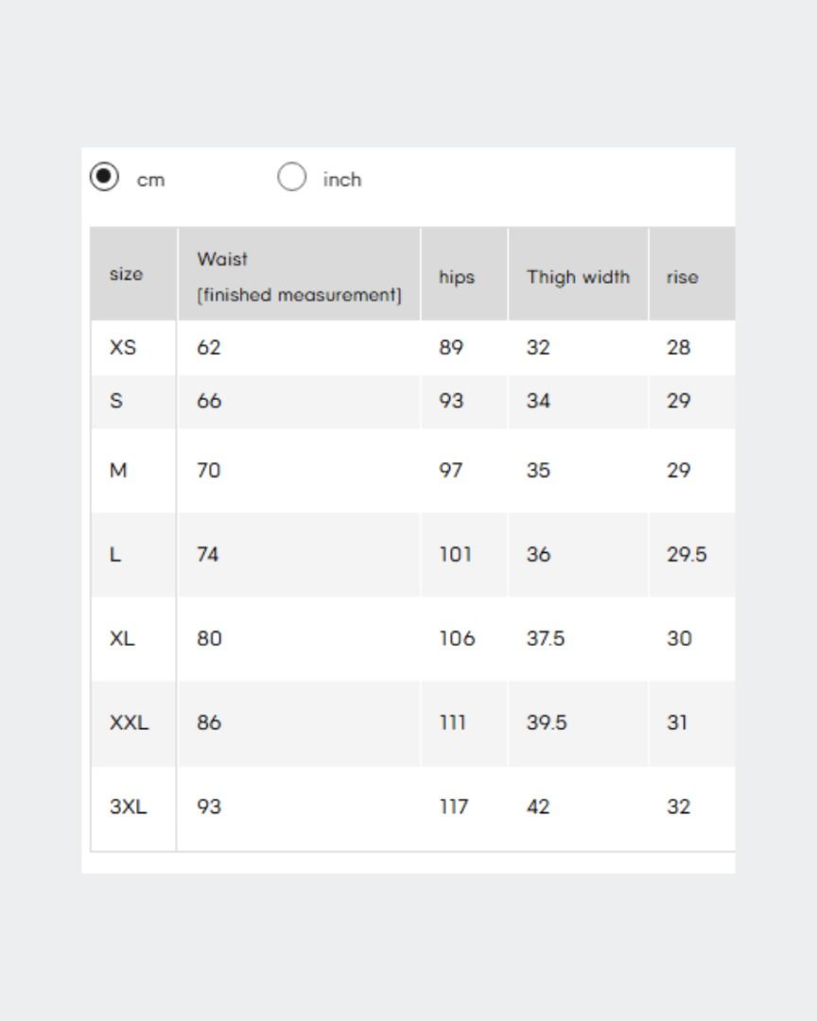Image resolution: width=817 pixels, height=1021 pixels.
Task: Select the S size row label
Action: pyautogui.click(x=116, y=401)
